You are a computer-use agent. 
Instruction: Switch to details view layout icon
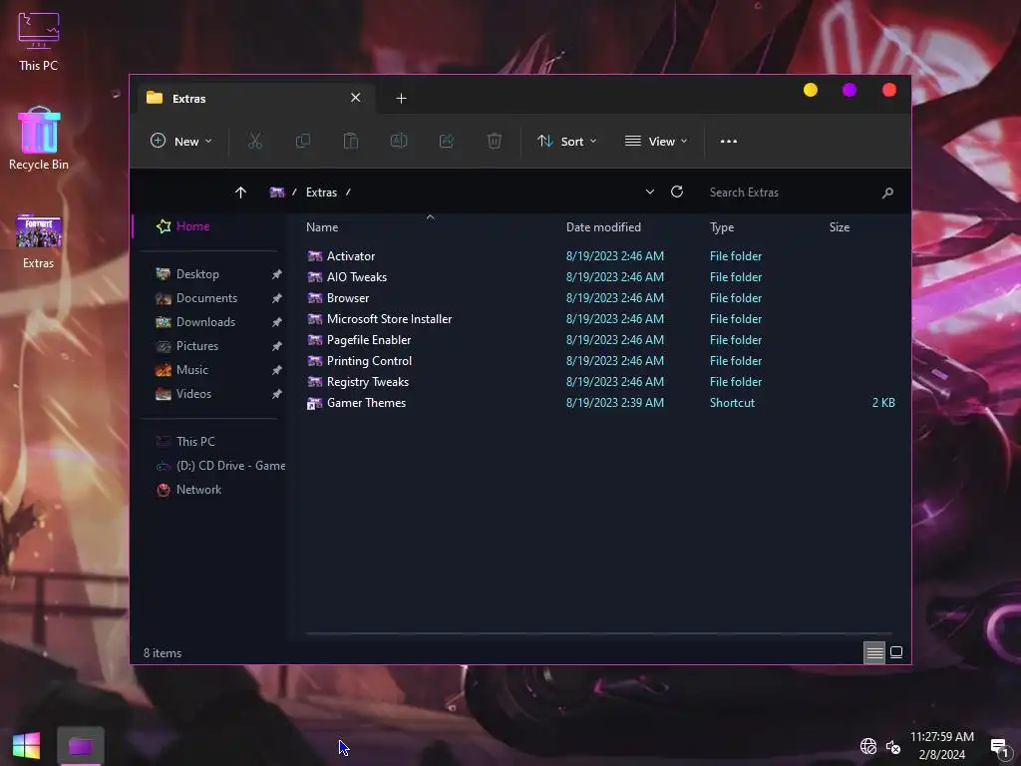[x=874, y=652]
